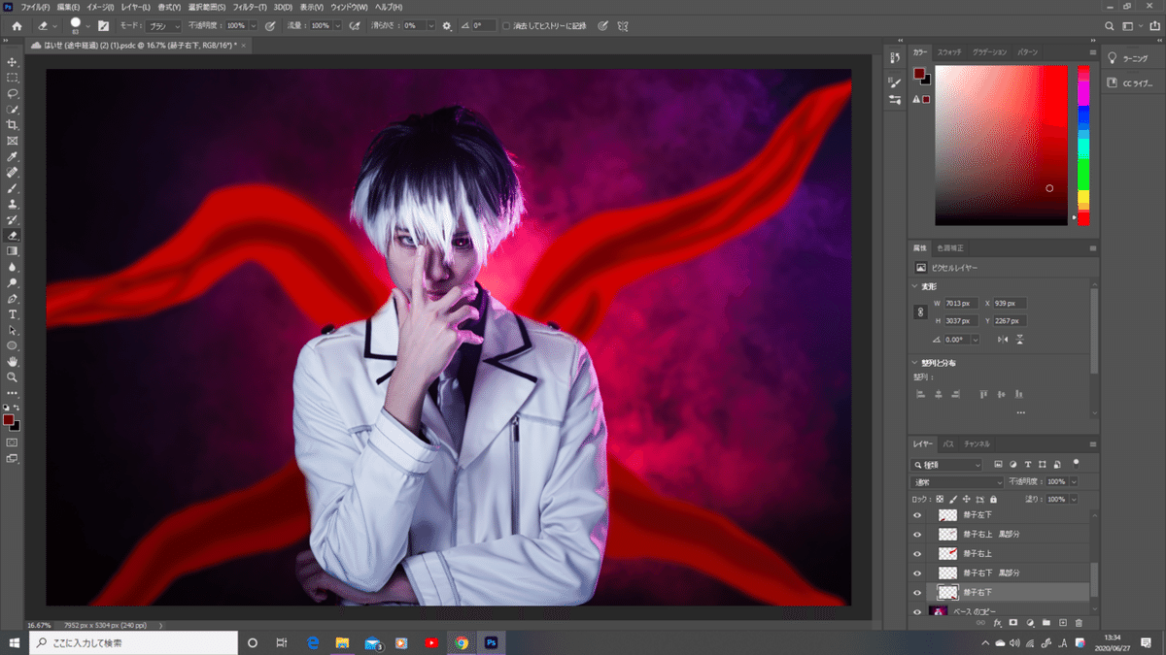Open the ラーニング panel button

click(x=1133, y=58)
